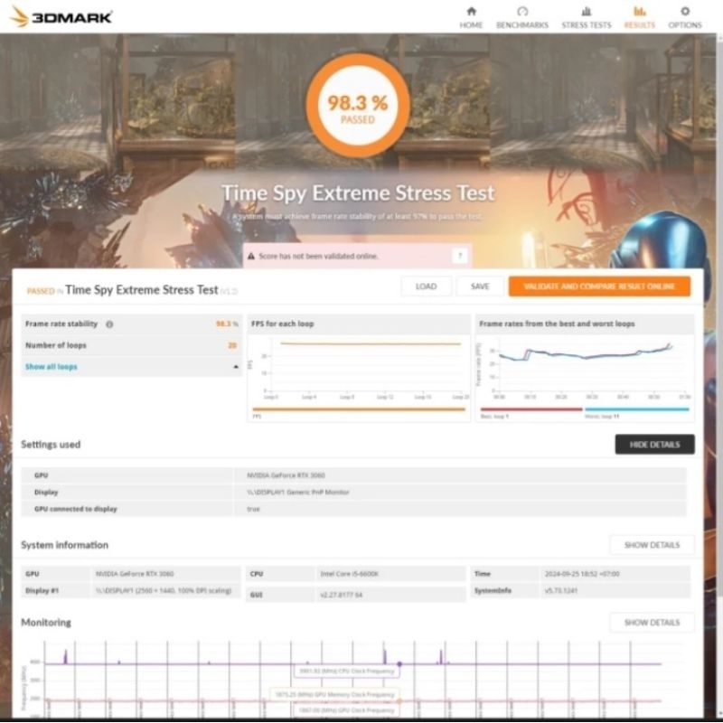Click 'Frame rates from the best and worst loops' title
The width and height of the screenshot is (723, 723).
557,324
